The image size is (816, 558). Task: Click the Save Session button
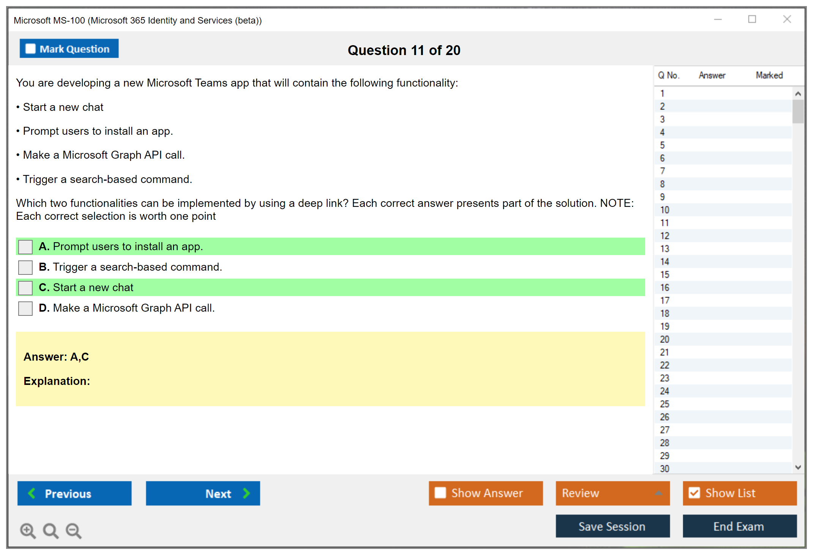613,526
